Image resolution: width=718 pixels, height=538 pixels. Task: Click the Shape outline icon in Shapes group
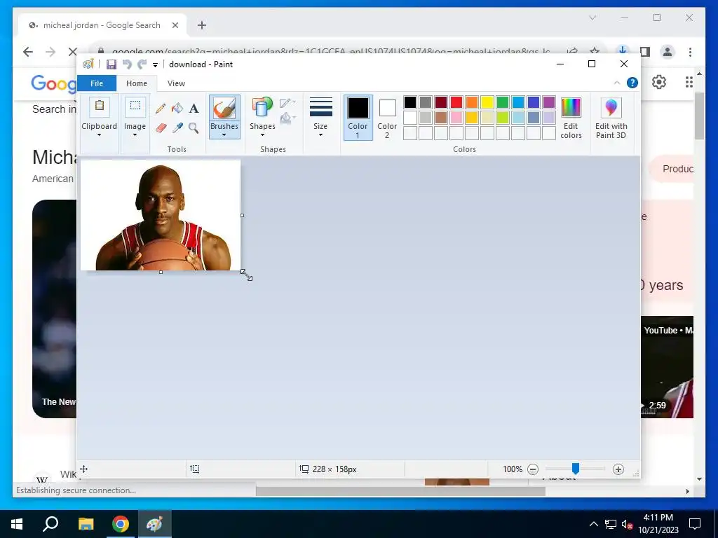coord(287,103)
